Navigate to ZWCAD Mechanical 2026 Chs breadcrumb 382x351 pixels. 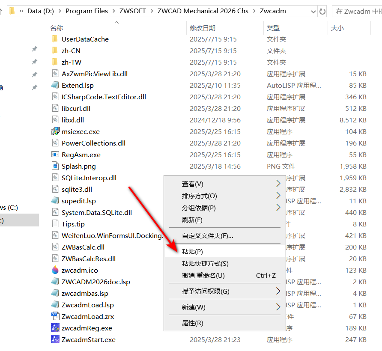point(203,11)
